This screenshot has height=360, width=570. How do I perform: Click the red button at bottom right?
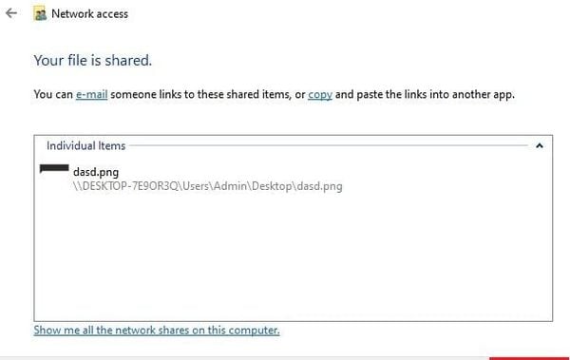tap(529, 358)
